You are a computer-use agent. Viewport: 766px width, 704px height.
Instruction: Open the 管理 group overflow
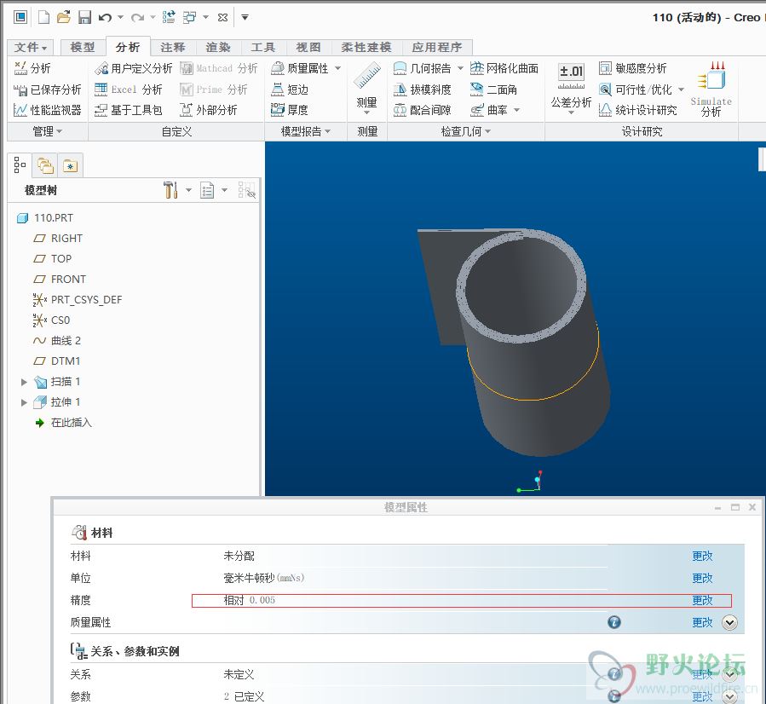coord(48,131)
